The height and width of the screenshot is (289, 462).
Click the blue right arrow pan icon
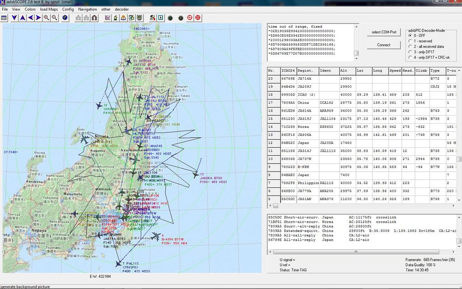pos(38,18)
